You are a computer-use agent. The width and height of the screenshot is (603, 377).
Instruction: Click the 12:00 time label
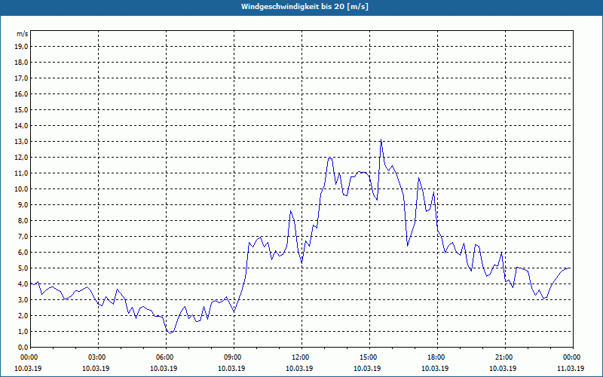(x=301, y=357)
